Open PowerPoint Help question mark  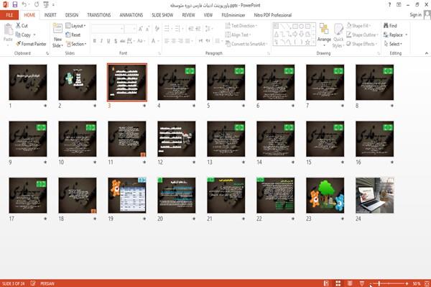coord(389,5)
